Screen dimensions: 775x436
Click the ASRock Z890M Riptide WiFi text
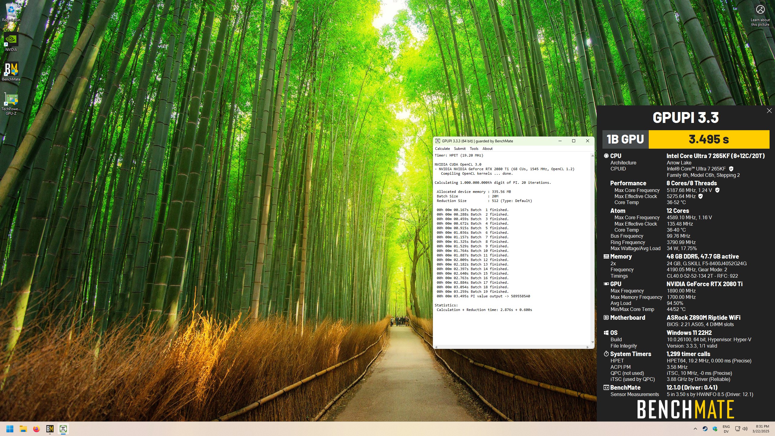pos(704,318)
